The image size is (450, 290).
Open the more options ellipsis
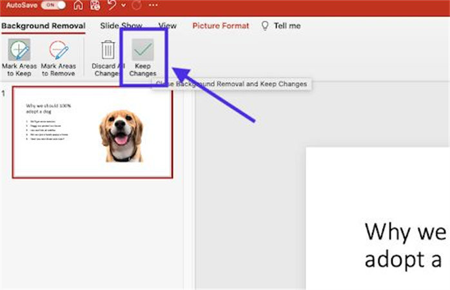(x=153, y=5)
